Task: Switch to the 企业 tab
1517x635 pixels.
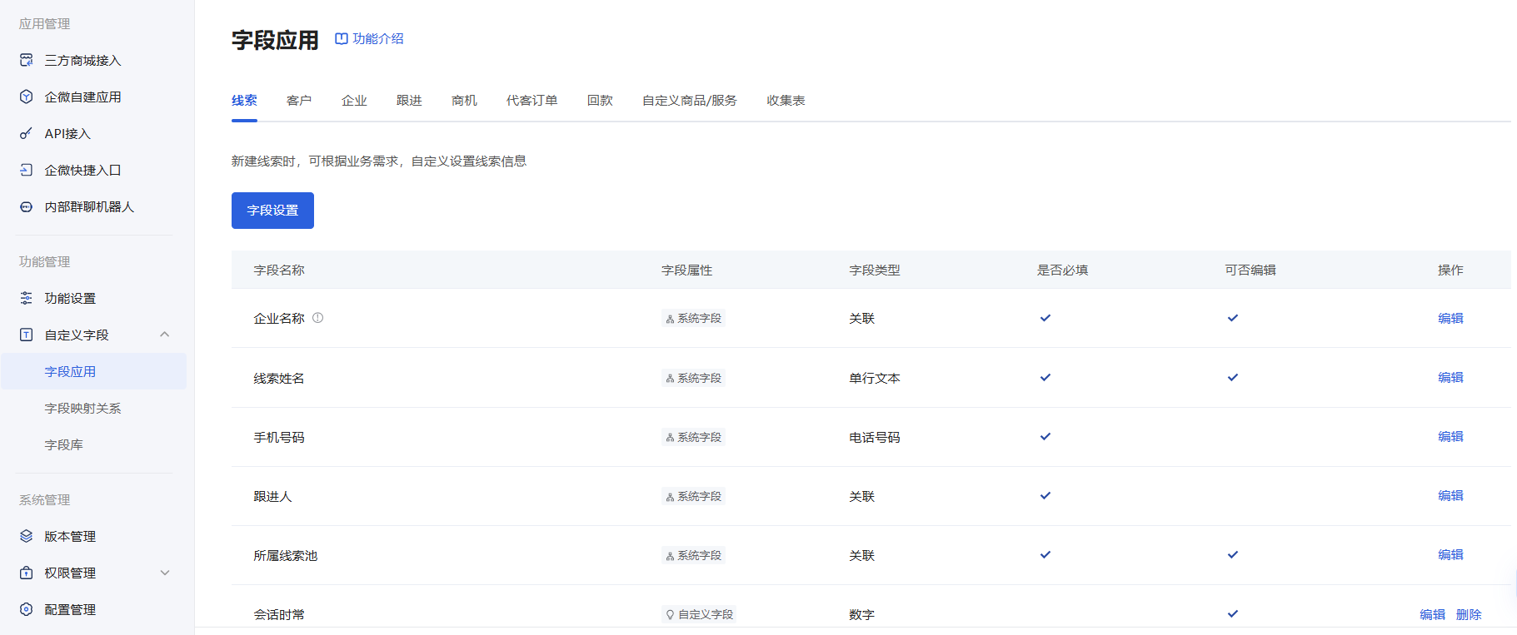Action: pyautogui.click(x=354, y=101)
